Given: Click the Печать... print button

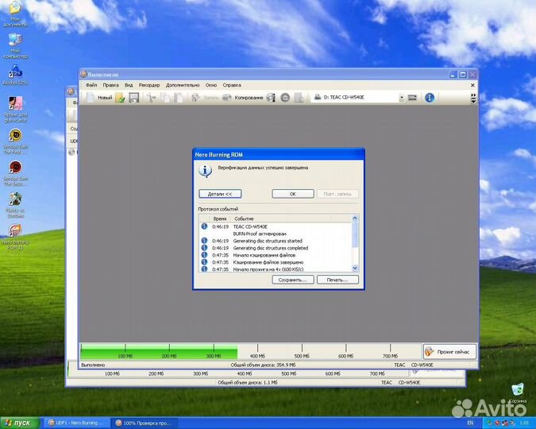Looking at the screenshot, I should pyautogui.click(x=337, y=280).
